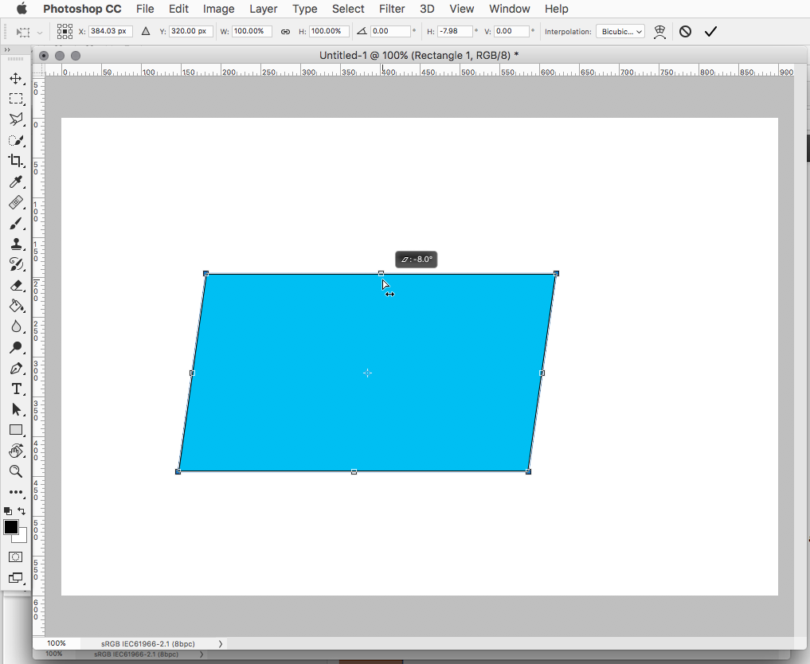Open the View menu
The image size is (810, 664).
pyautogui.click(x=461, y=9)
